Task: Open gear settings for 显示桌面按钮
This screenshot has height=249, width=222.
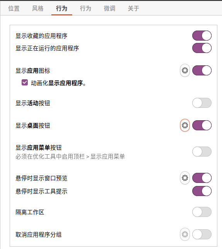Action: pos(185,125)
